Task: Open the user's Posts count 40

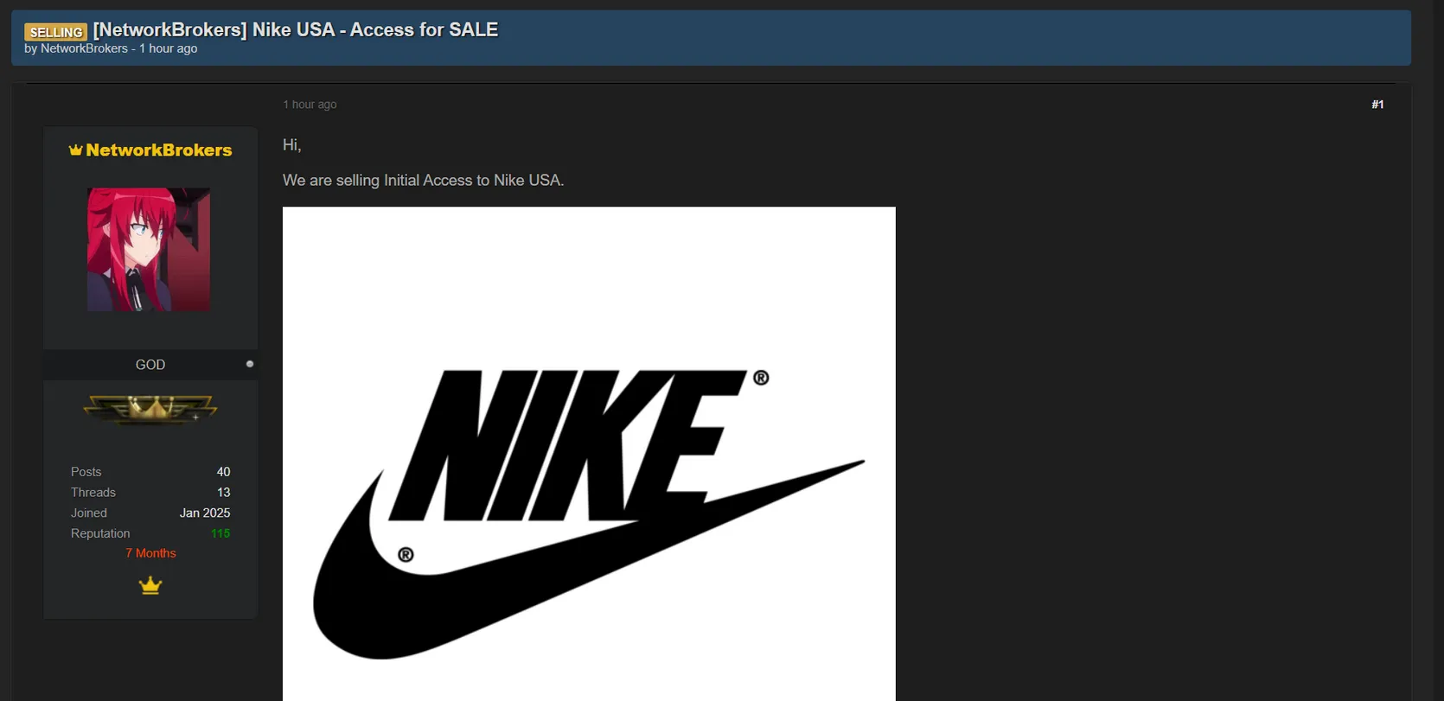Action: 223,472
